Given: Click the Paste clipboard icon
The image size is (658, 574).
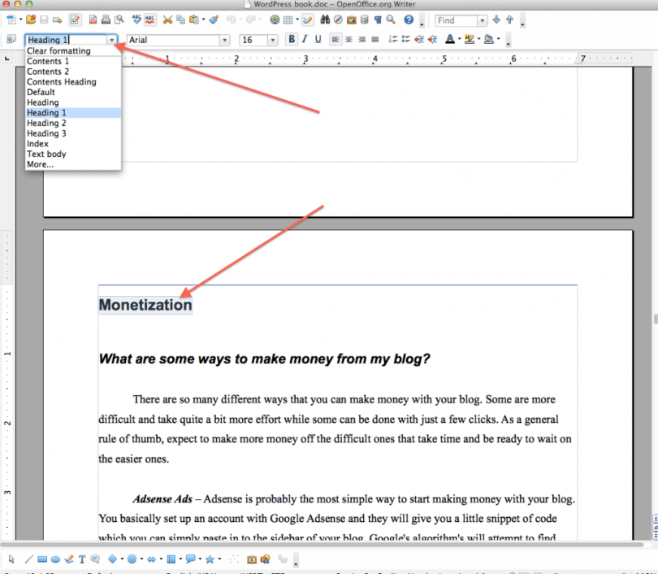Looking at the screenshot, I should coord(194,20).
